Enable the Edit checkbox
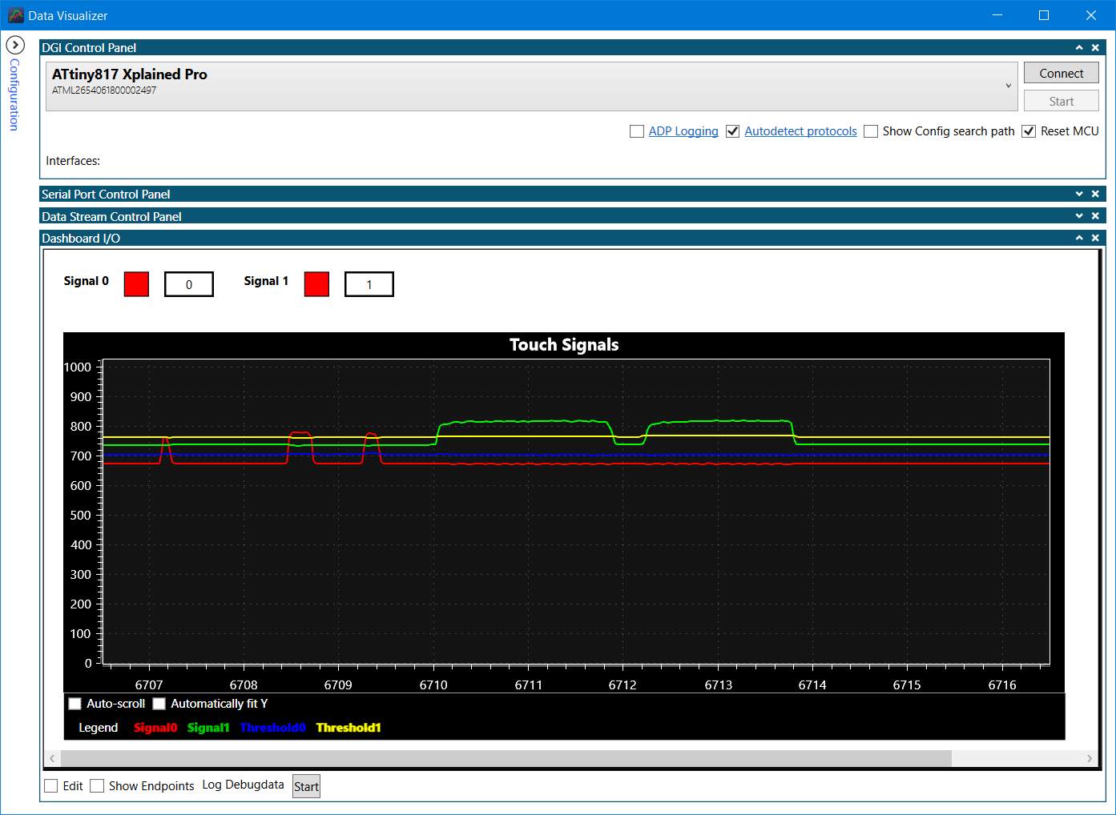Image resolution: width=1116 pixels, height=815 pixels. click(51, 786)
